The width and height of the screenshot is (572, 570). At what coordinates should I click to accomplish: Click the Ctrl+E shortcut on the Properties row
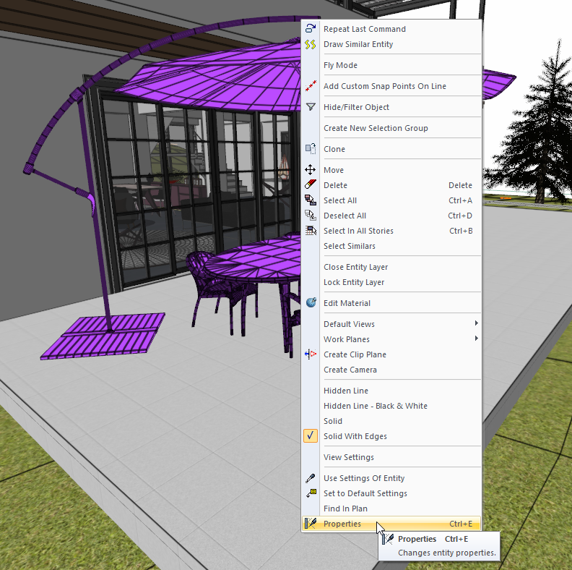[x=461, y=524]
